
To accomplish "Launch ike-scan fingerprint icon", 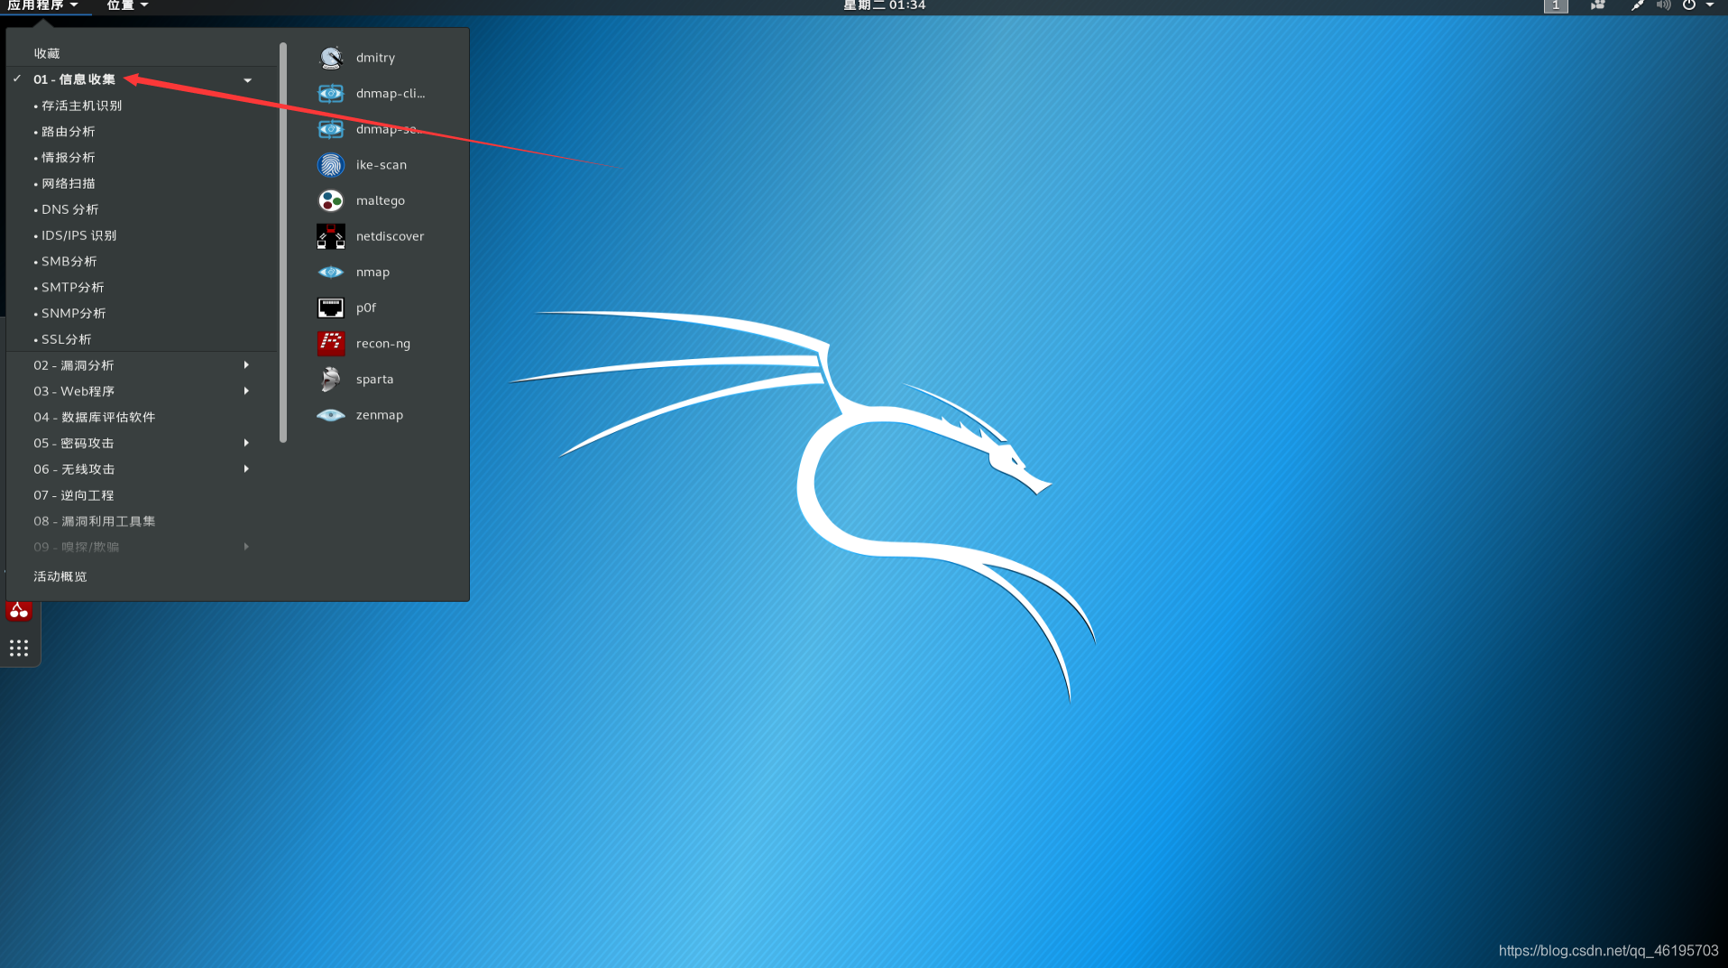I will [x=331, y=165].
